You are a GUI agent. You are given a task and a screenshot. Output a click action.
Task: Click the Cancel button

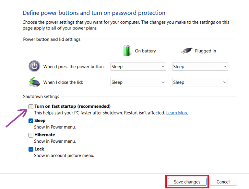click(223, 182)
